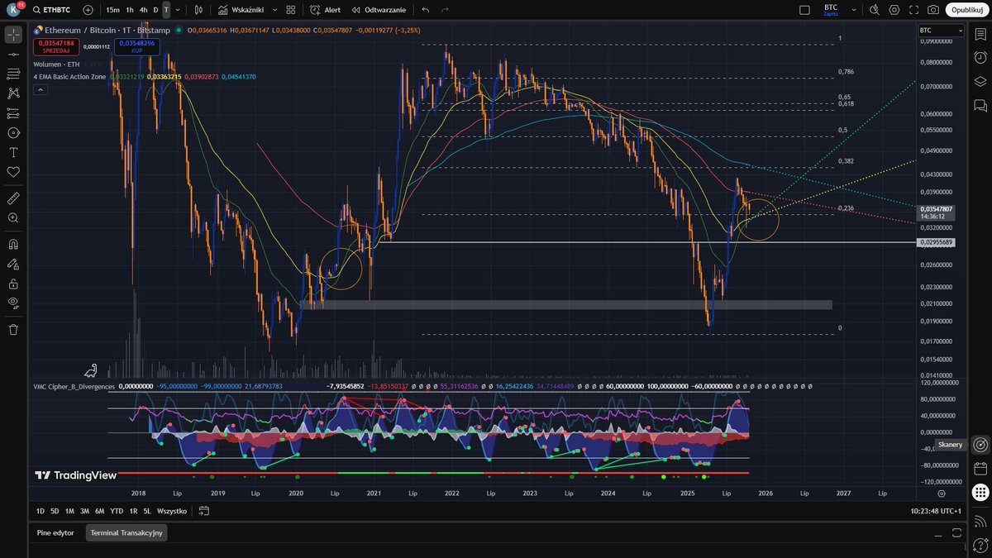Select the VMC Cipher_B_Divergences indicator legend
Image resolution: width=992 pixels, height=558 pixels.
[74, 386]
